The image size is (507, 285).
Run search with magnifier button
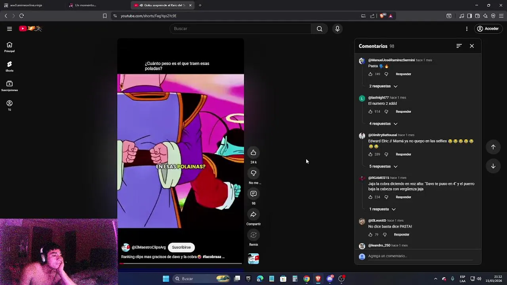pyautogui.click(x=319, y=28)
